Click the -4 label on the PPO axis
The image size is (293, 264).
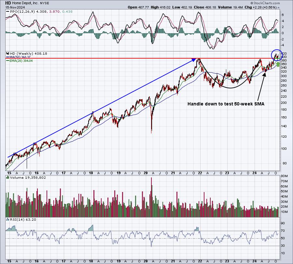tap(282, 45)
